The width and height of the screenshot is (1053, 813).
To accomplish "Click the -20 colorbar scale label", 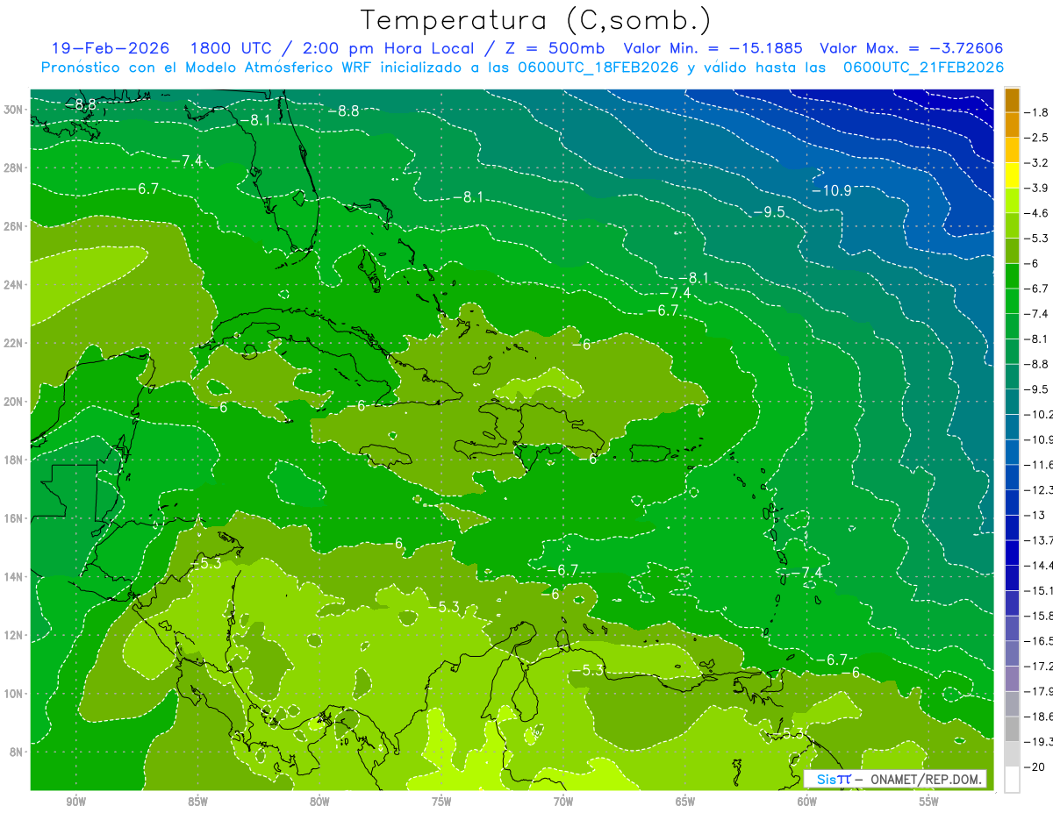I will (1035, 767).
